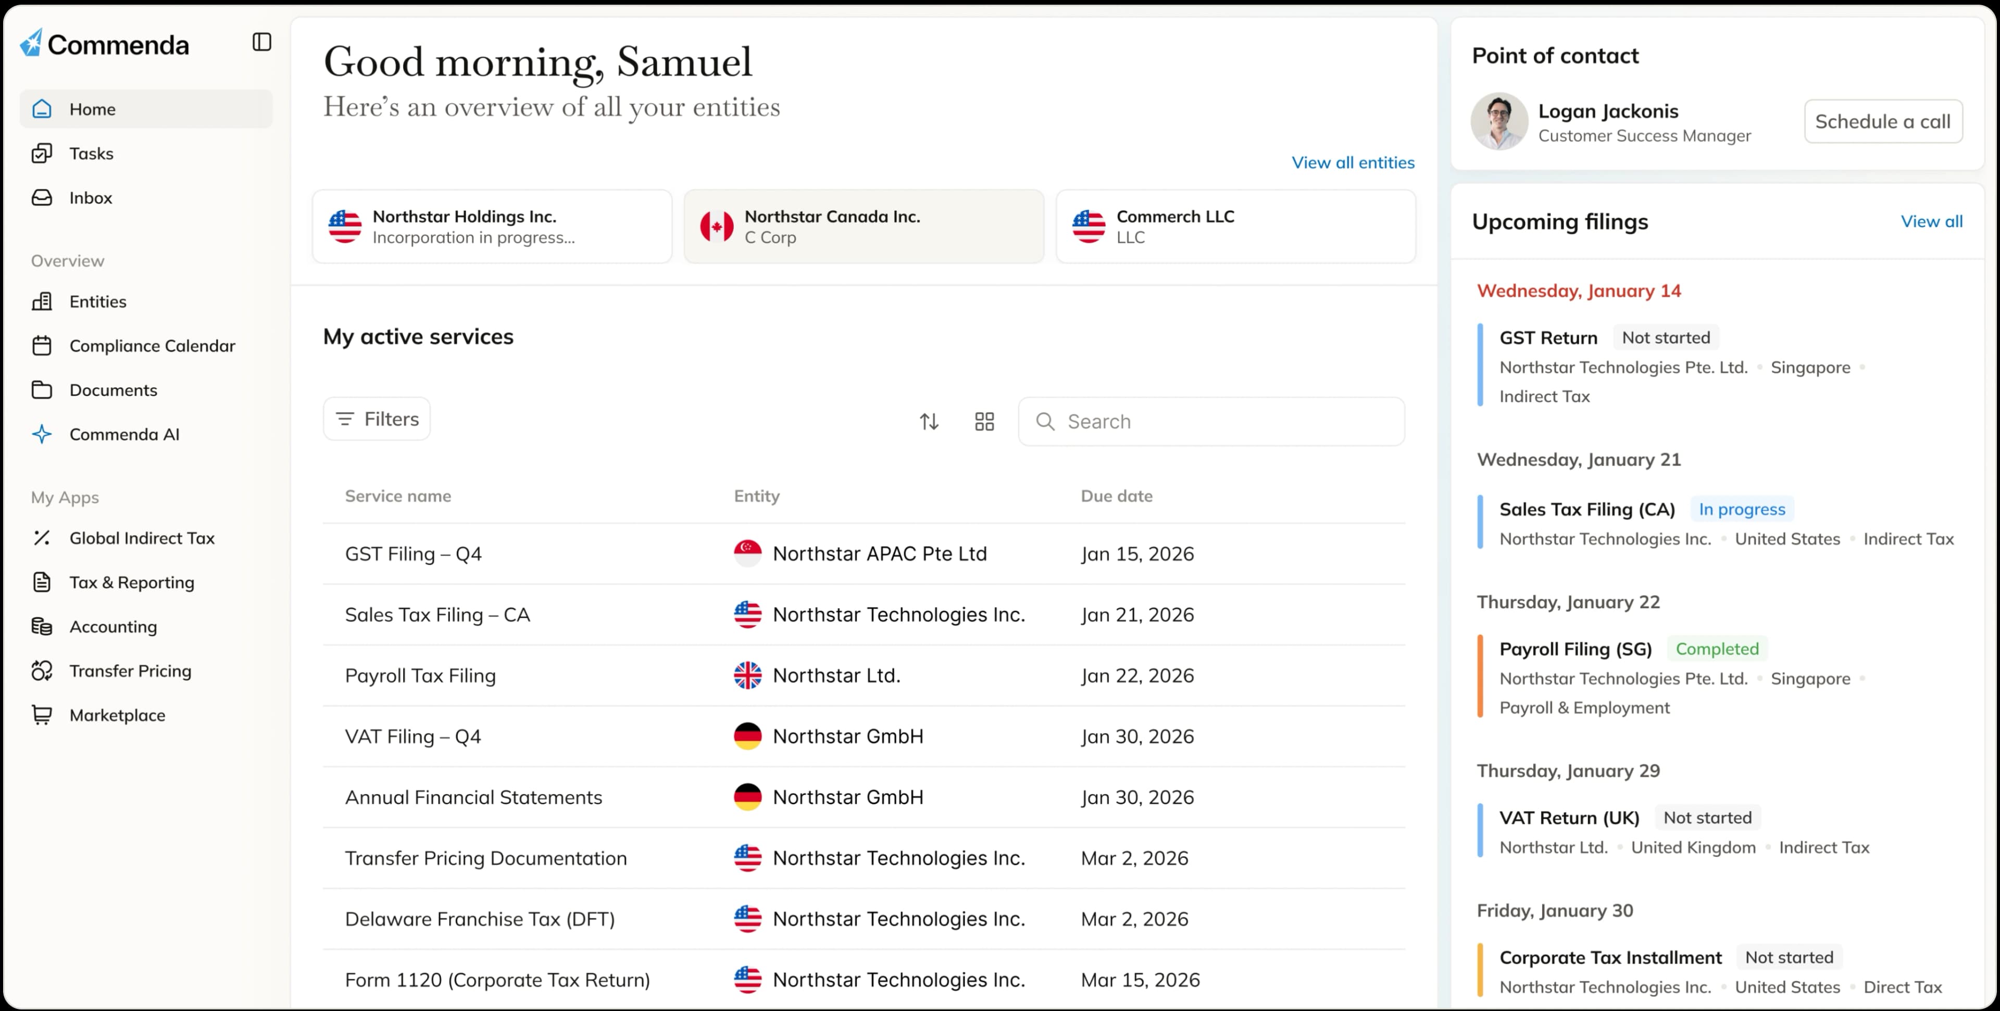Click Singapore flag for Northstar APAC
The width and height of the screenshot is (2000, 1011).
pyautogui.click(x=748, y=554)
